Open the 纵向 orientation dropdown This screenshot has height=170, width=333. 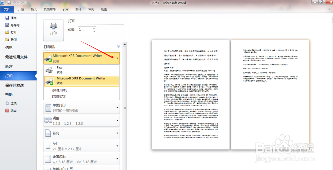82,133
